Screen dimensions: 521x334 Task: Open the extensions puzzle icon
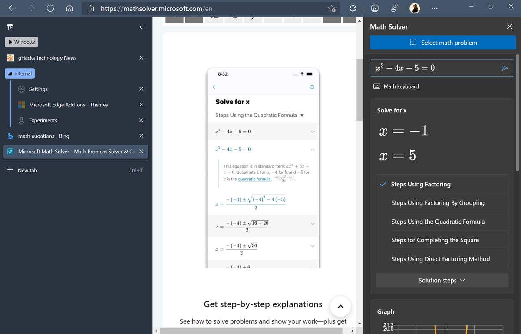click(353, 9)
